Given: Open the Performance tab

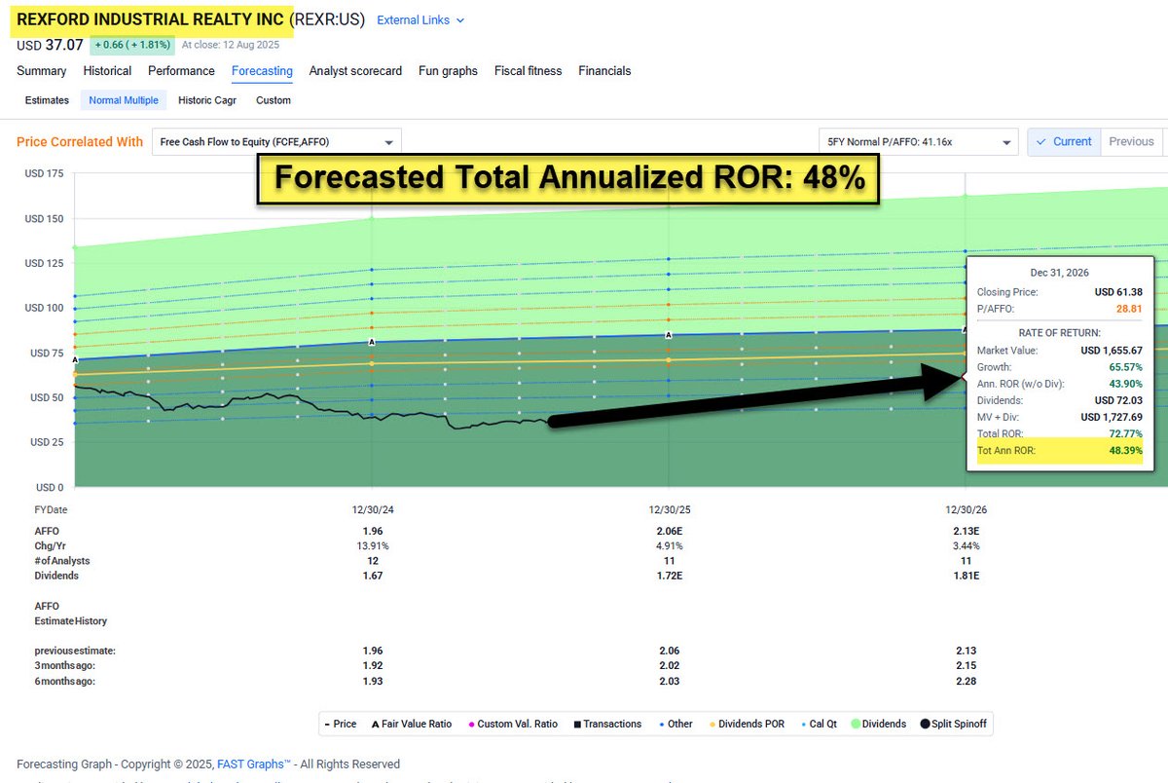Looking at the screenshot, I should point(181,71).
